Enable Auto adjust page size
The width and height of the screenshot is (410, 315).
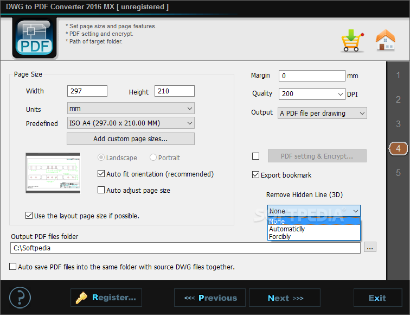101,190
